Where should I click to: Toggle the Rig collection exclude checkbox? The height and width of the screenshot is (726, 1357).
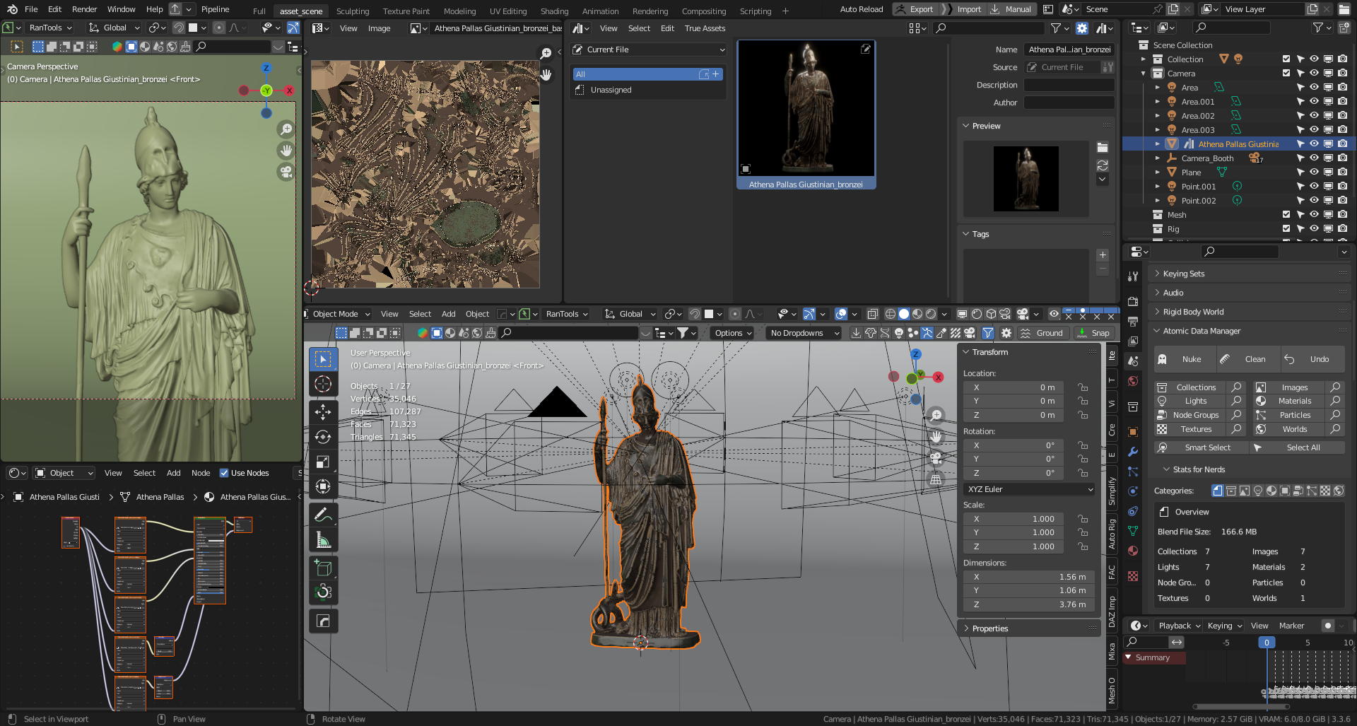pos(1286,229)
